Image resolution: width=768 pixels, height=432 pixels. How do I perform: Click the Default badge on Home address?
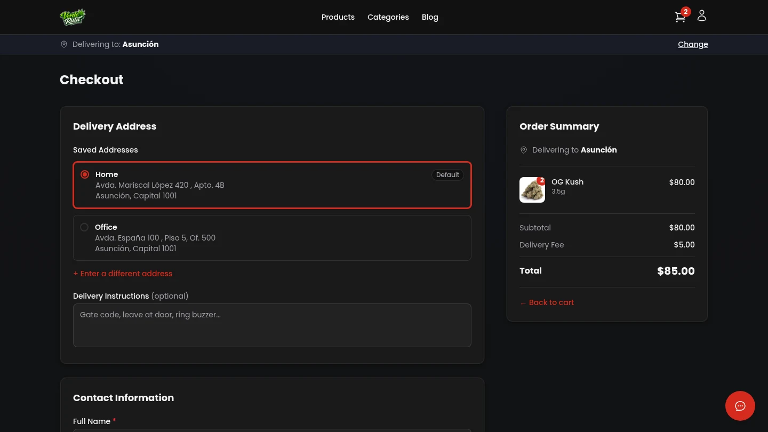coord(447,175)
